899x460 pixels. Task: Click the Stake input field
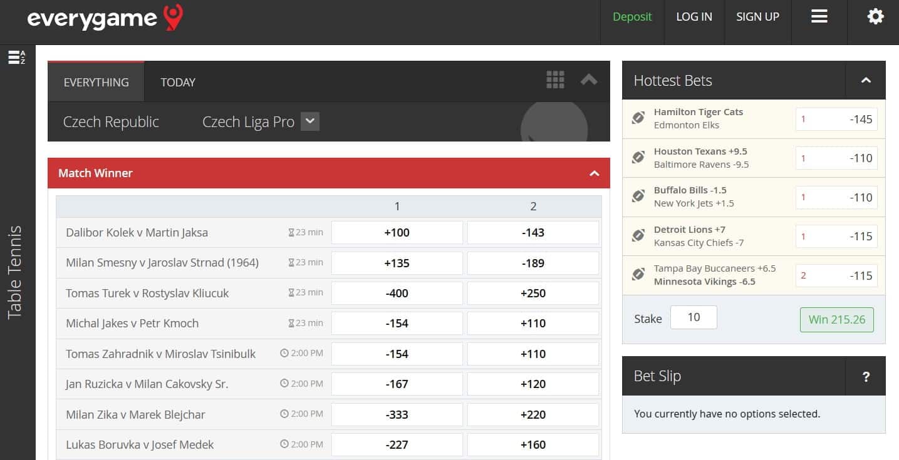[694, 317]
